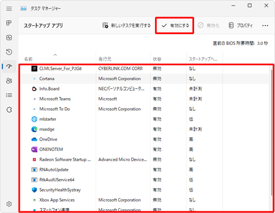
Task: Click 有効にする enable button
Action: click(x=175, y=25)
